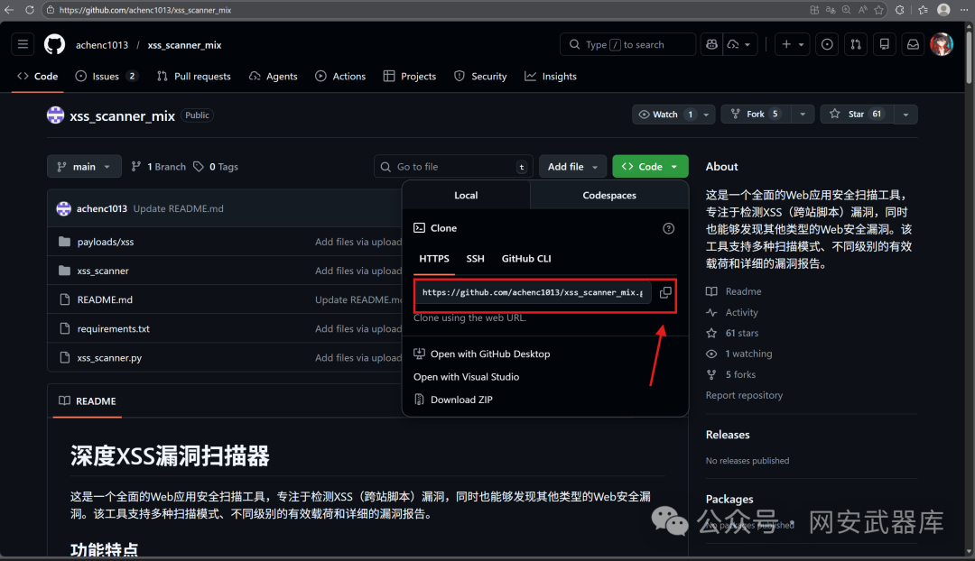The height and width of the screenshot is (561, 975).
Task: Click the Watch button
Action: tap(665, 115)
